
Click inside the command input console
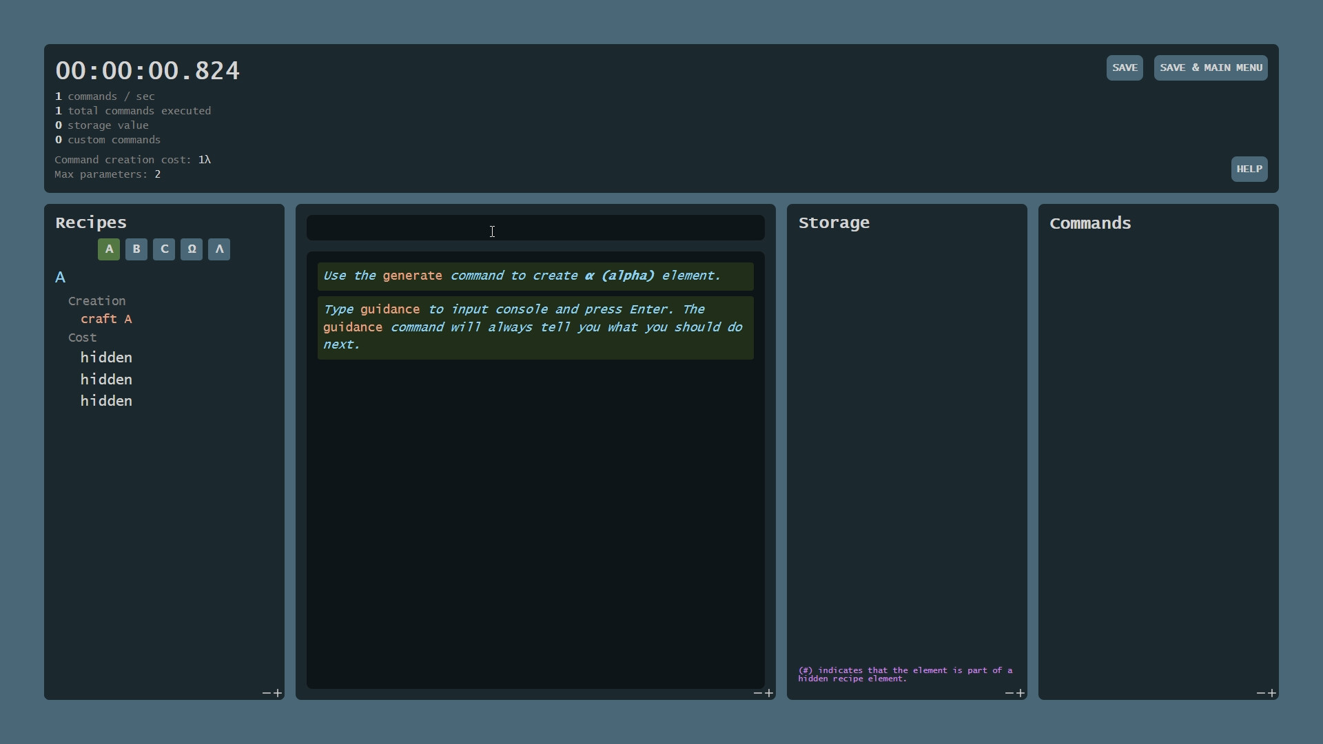535,227
